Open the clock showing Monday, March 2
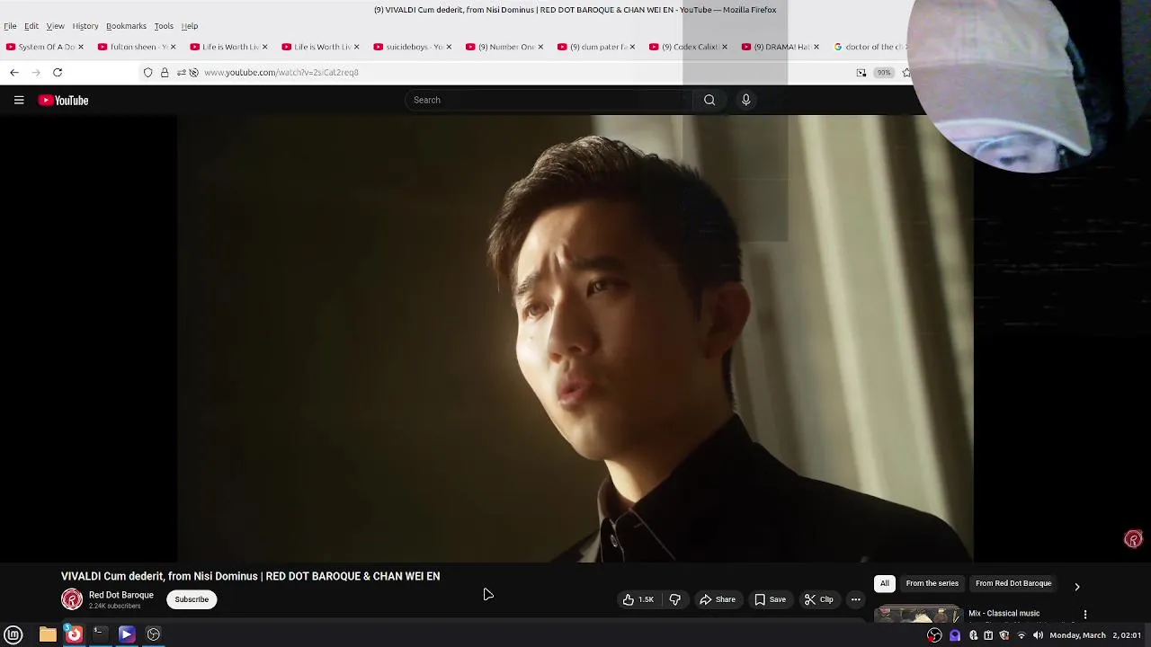Screen dimensions: 1151x647 tap(1094, 635)
